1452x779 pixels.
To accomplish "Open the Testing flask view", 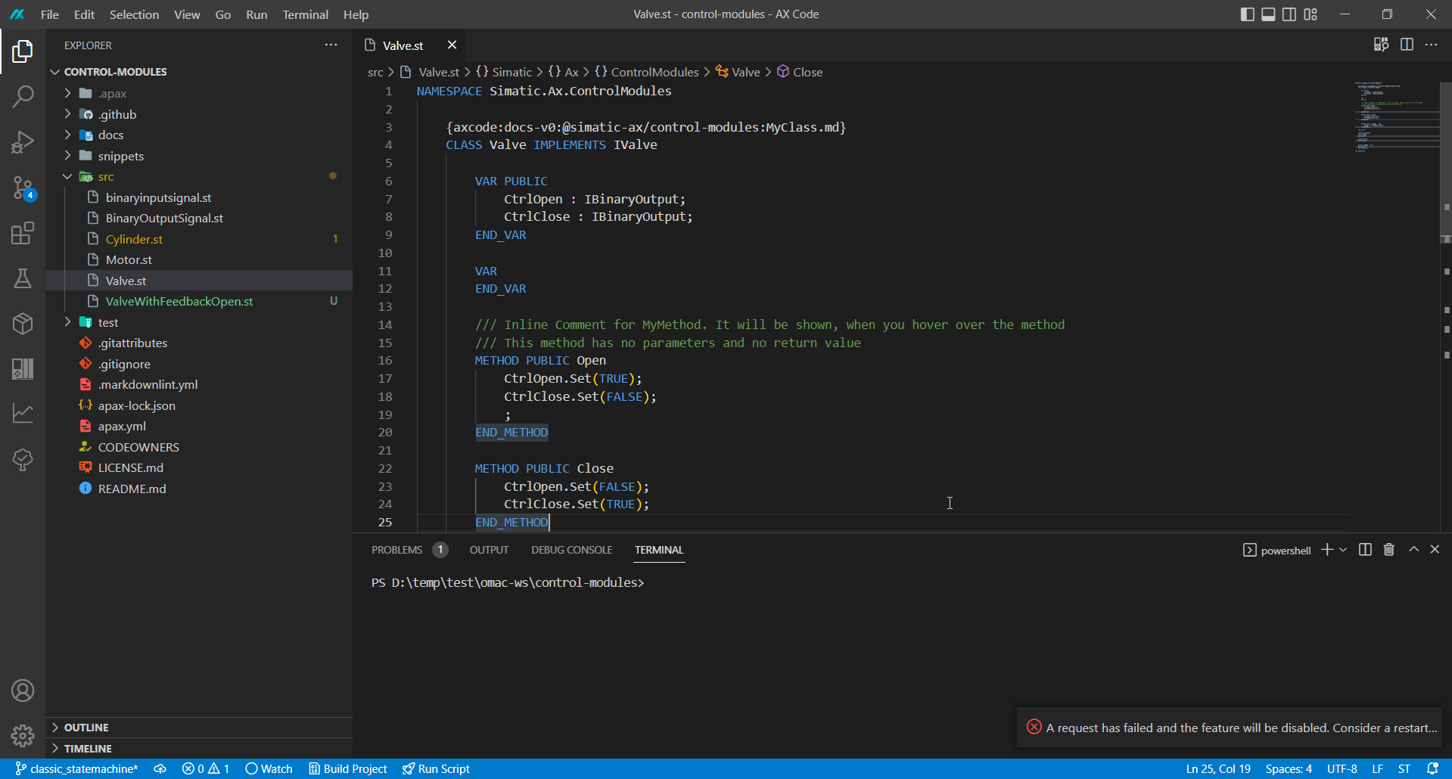I will coord(23,278).
